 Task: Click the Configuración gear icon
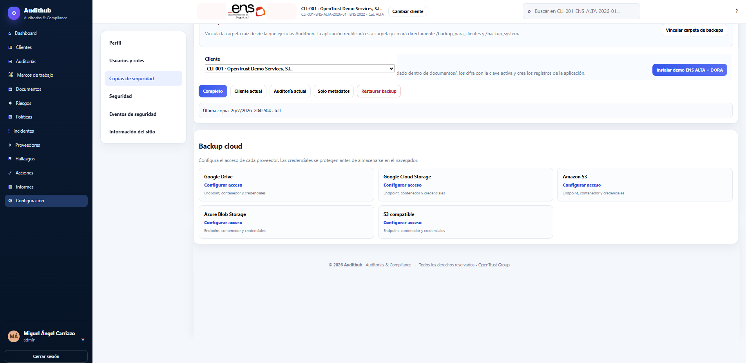pyautogui.click(x=10, y=201)
